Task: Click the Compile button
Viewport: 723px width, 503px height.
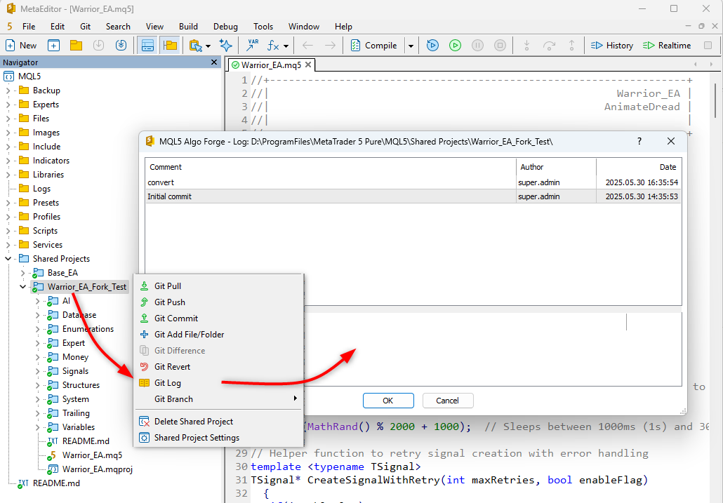Action: tap(374, 45)
